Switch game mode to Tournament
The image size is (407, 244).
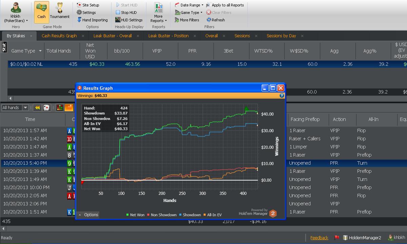[60, 12]
